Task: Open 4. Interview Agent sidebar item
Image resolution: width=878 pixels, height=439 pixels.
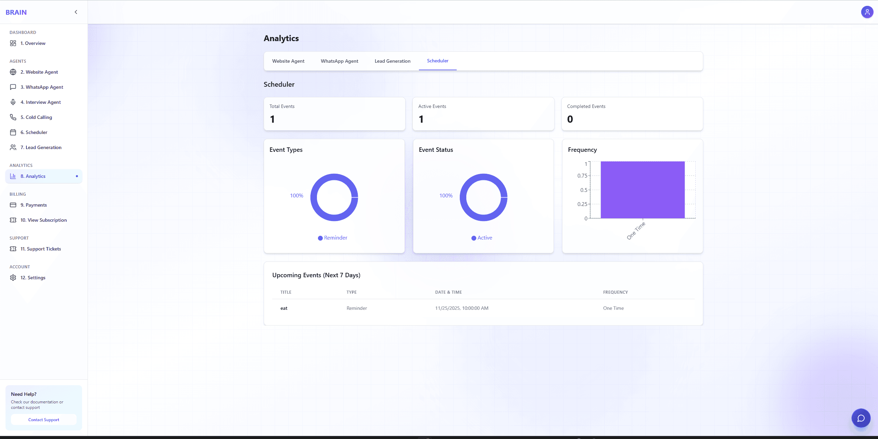Action: pyautogui.click(x=44, y=102)
